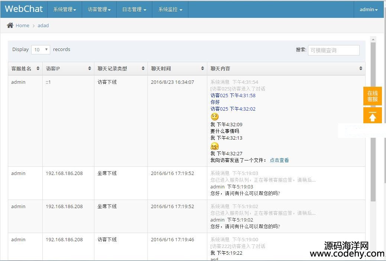Expand the admin user dropdown
386x261 pixels.
point(369,9)
